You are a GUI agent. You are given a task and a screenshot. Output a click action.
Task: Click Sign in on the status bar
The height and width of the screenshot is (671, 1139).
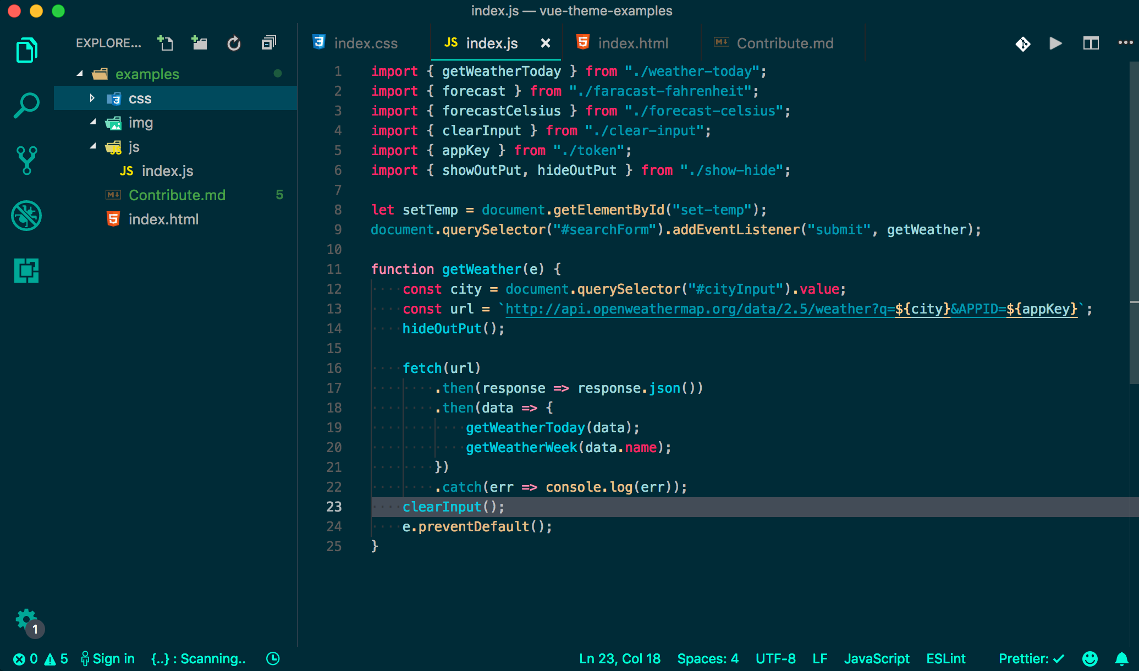108,658
